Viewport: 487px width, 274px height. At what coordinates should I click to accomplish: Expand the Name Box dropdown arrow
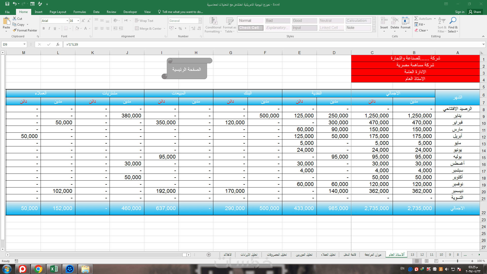(x=24, y=44)
